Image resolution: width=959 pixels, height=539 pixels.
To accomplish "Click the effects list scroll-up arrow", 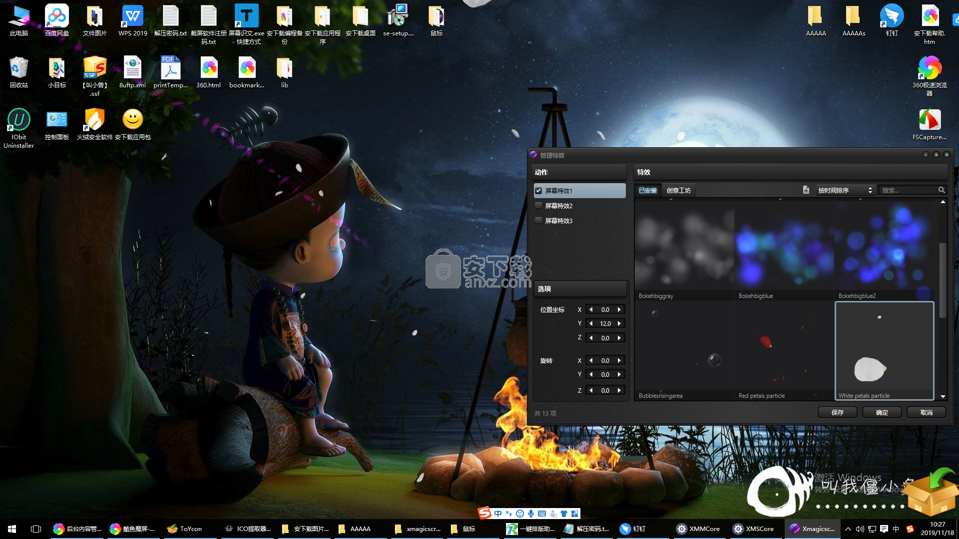I will (x=943, y=202).
